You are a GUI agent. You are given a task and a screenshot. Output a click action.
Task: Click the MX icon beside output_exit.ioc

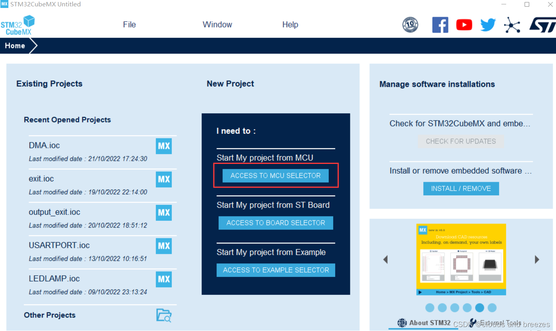(164, 212)
